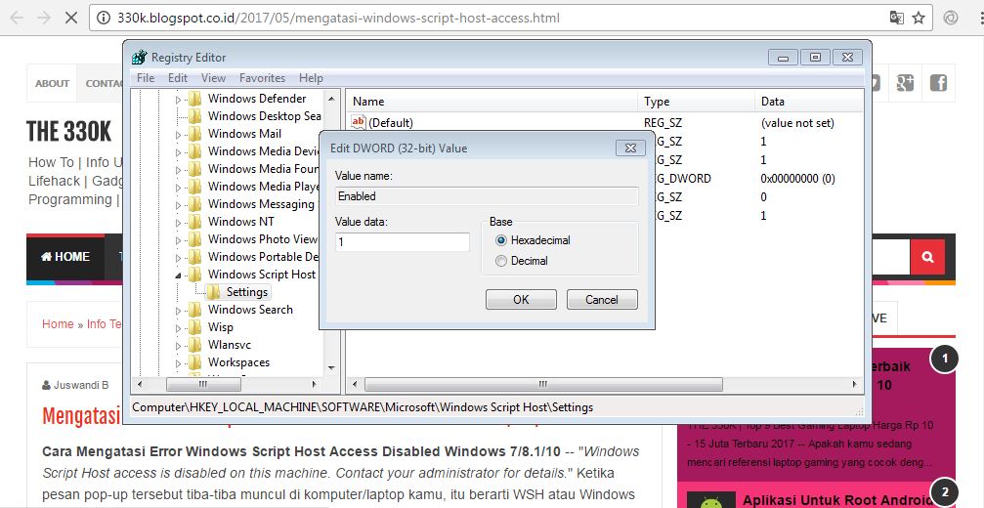This screenshot has width=984, height=508.
Task: Open the Help menu in Registry Editor
Action: [x=311, y=78]
